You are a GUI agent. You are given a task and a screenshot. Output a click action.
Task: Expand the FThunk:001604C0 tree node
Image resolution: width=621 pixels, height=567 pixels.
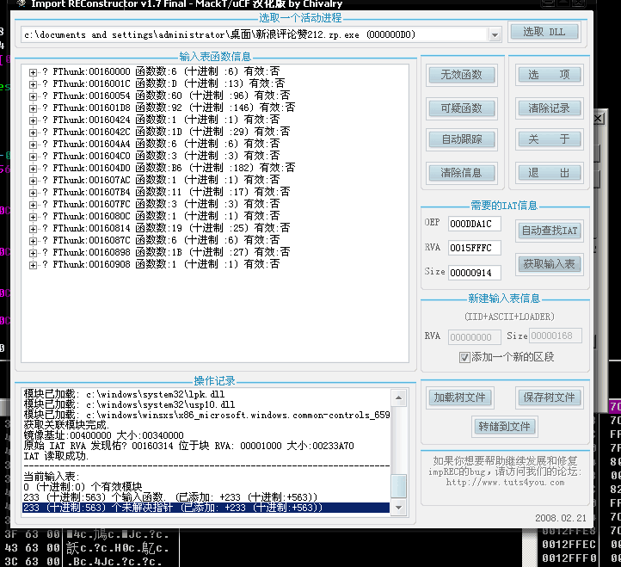(x=33, y=157)
